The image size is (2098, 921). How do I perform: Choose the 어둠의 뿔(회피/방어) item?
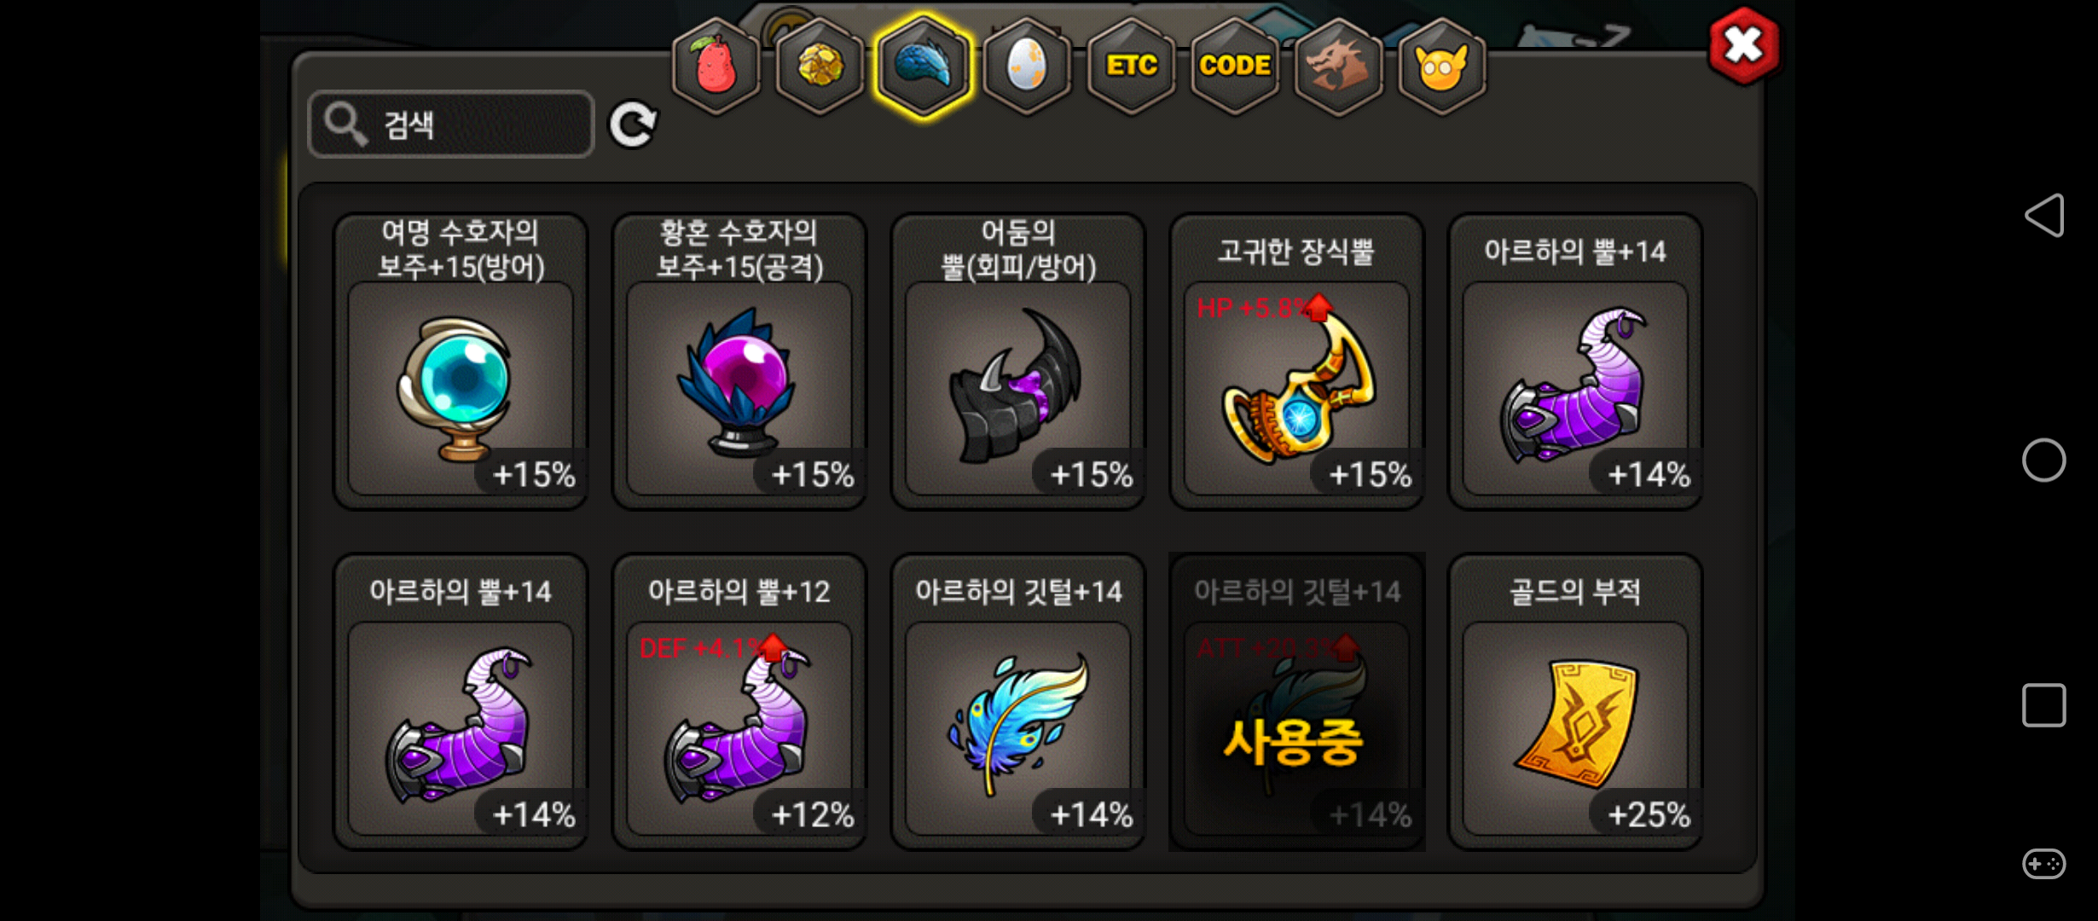[x=1018, y=362]
